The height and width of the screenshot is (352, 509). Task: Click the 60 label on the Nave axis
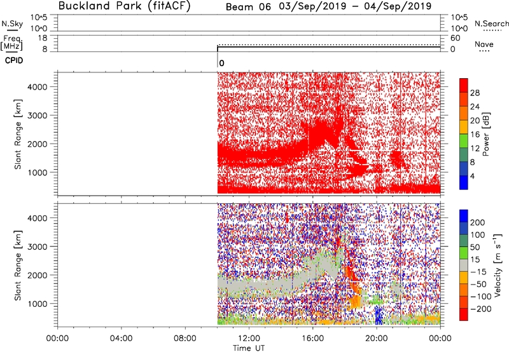click(x=455, y=38)
